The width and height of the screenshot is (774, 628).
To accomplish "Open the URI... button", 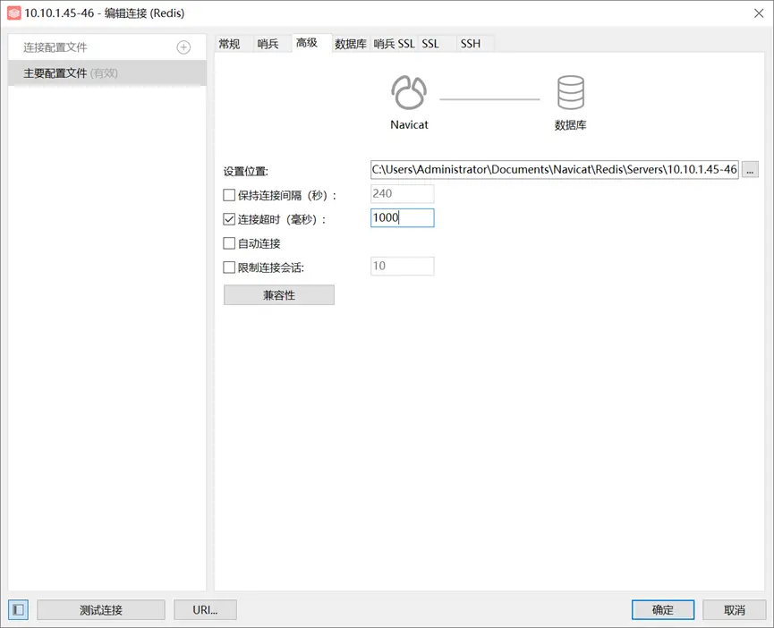I will 205,610.
